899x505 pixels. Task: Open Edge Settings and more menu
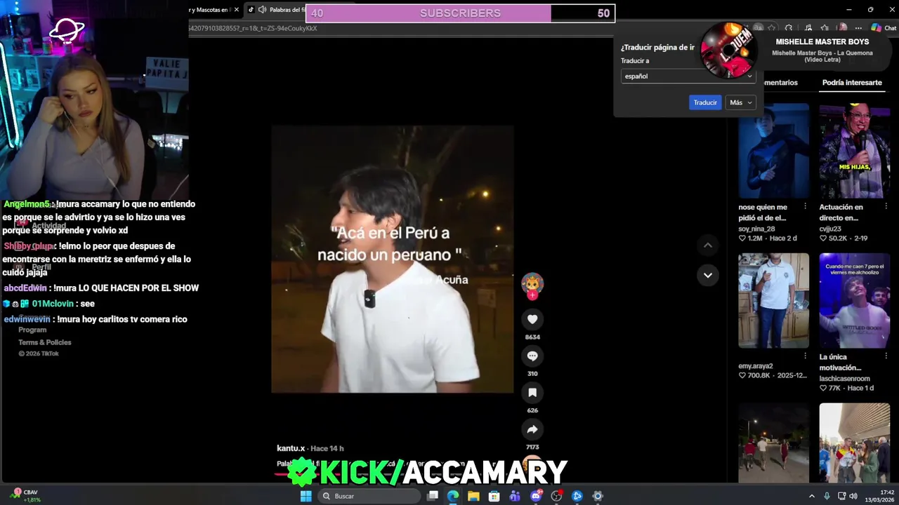[858, 28]
